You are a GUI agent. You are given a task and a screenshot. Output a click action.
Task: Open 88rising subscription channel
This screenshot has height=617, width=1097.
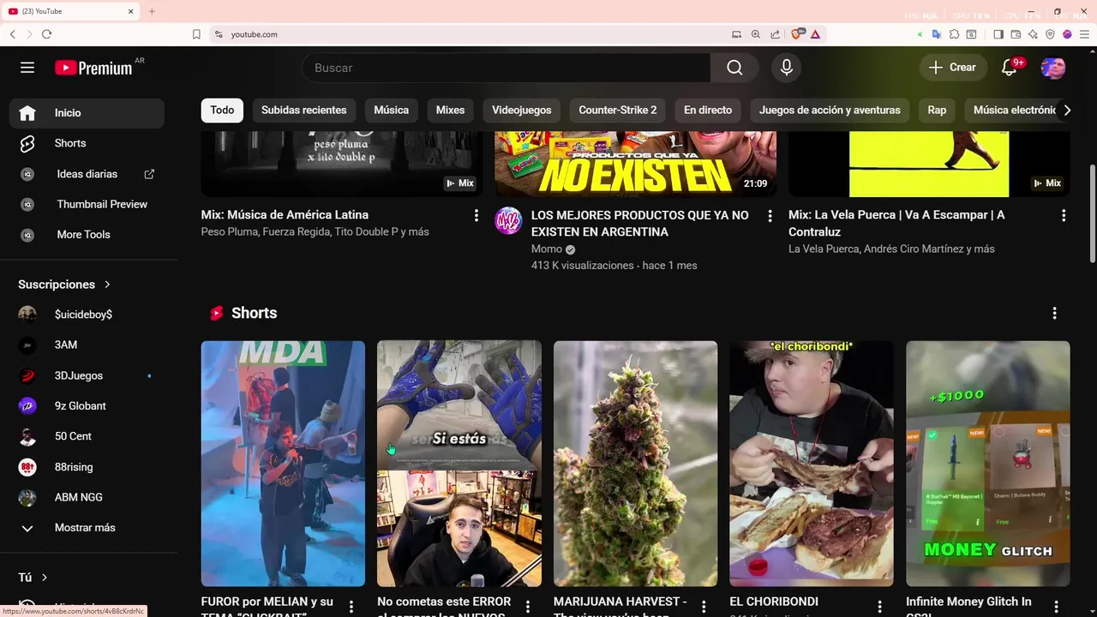point(87,467)
